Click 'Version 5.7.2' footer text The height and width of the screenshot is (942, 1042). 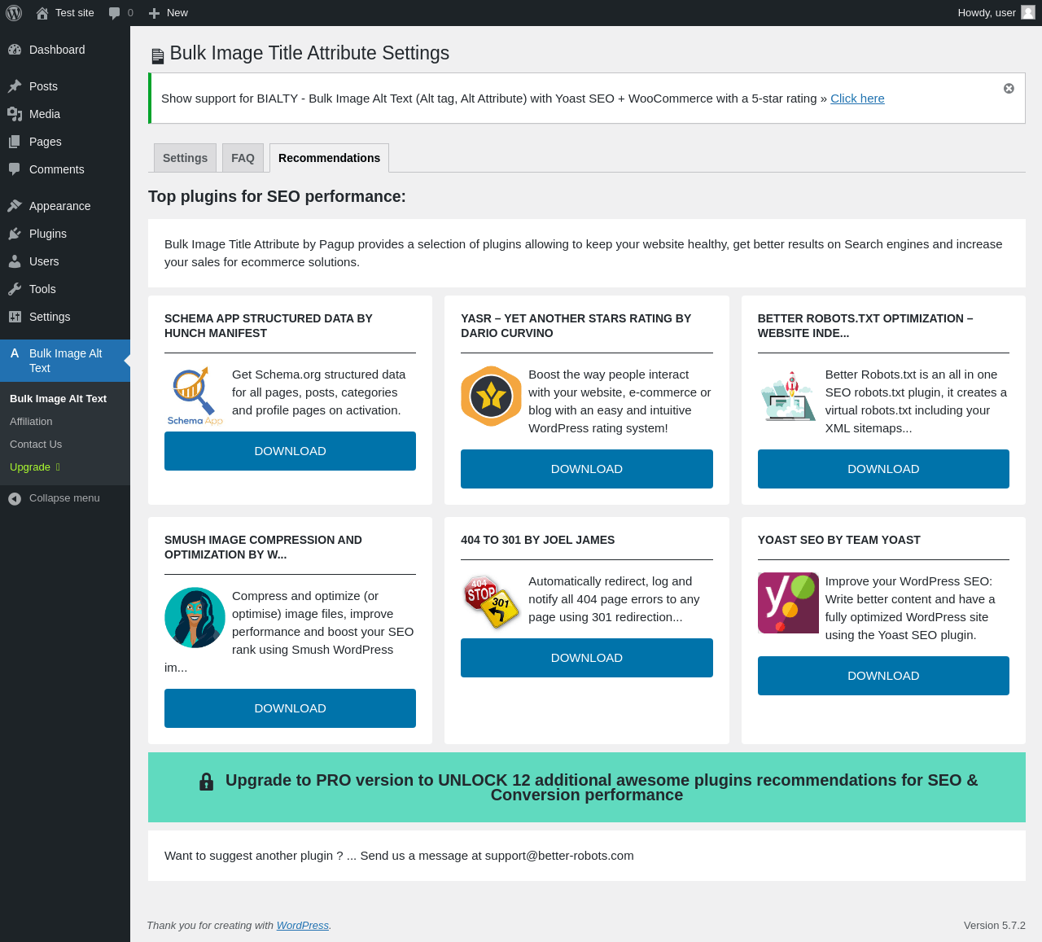coord(995,926)
